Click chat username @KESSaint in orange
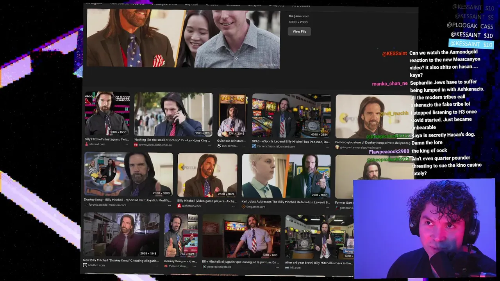This screenshot has width=500, height=281. (x=395, y=53)
